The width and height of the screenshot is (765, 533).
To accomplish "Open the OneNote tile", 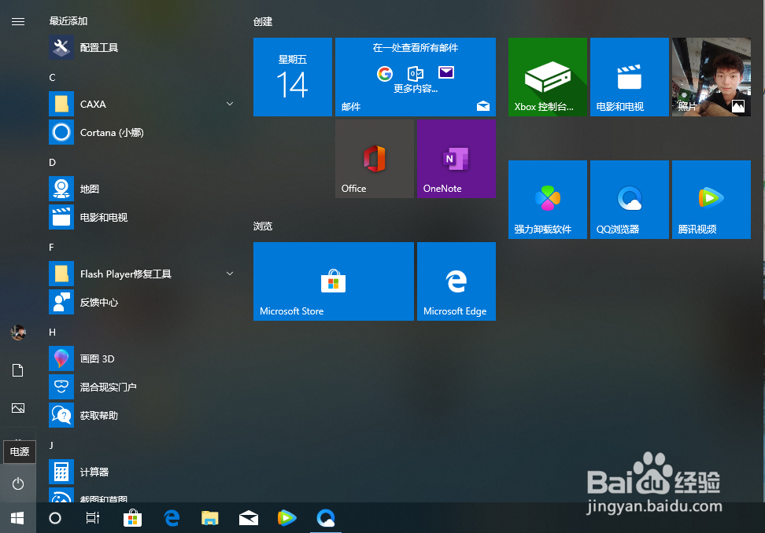I will (456, 159).
